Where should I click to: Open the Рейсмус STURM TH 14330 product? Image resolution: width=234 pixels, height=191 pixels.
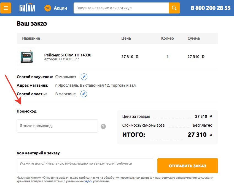[68, 55]
